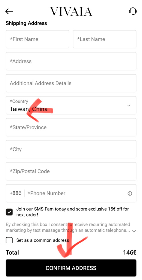
Task: Click into the Address field
Action: pyautogui.click(x=71, y=61)
